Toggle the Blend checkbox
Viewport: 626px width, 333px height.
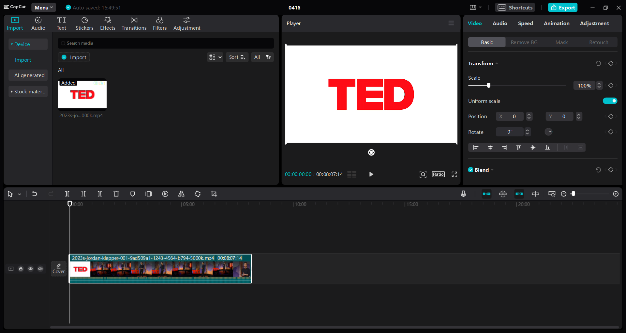(x=470, y=170)
